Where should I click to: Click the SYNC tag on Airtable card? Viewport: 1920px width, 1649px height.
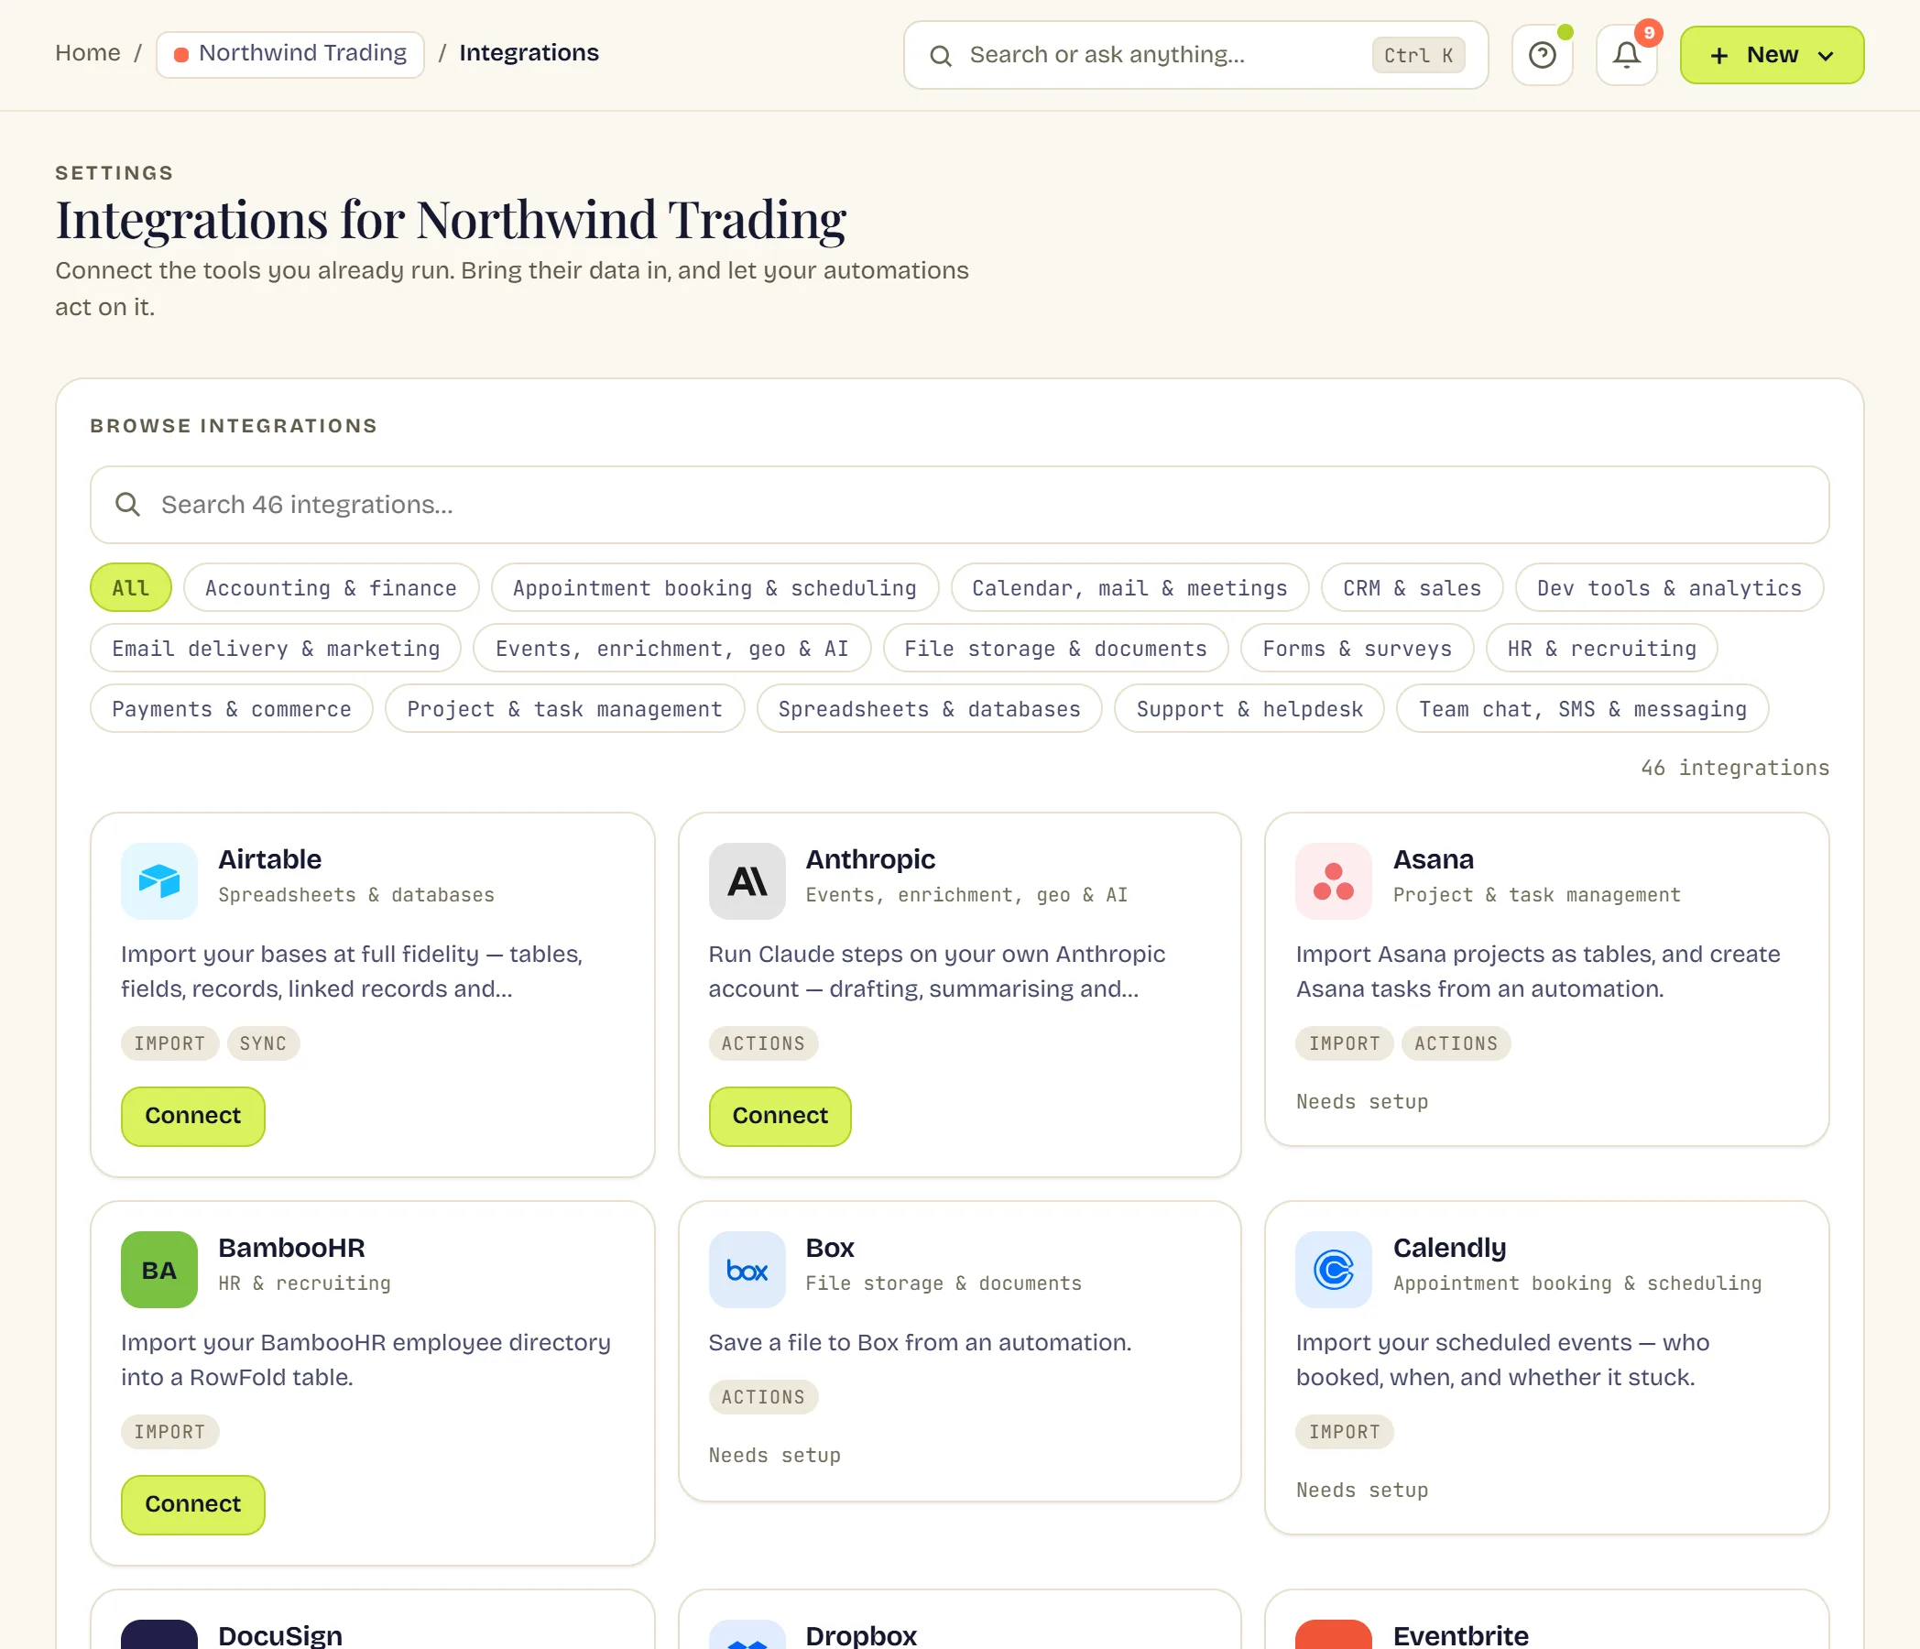coord(263,1043)
